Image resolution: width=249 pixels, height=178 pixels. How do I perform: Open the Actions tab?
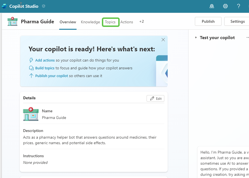pyautogui.click(x=127, y=22)
